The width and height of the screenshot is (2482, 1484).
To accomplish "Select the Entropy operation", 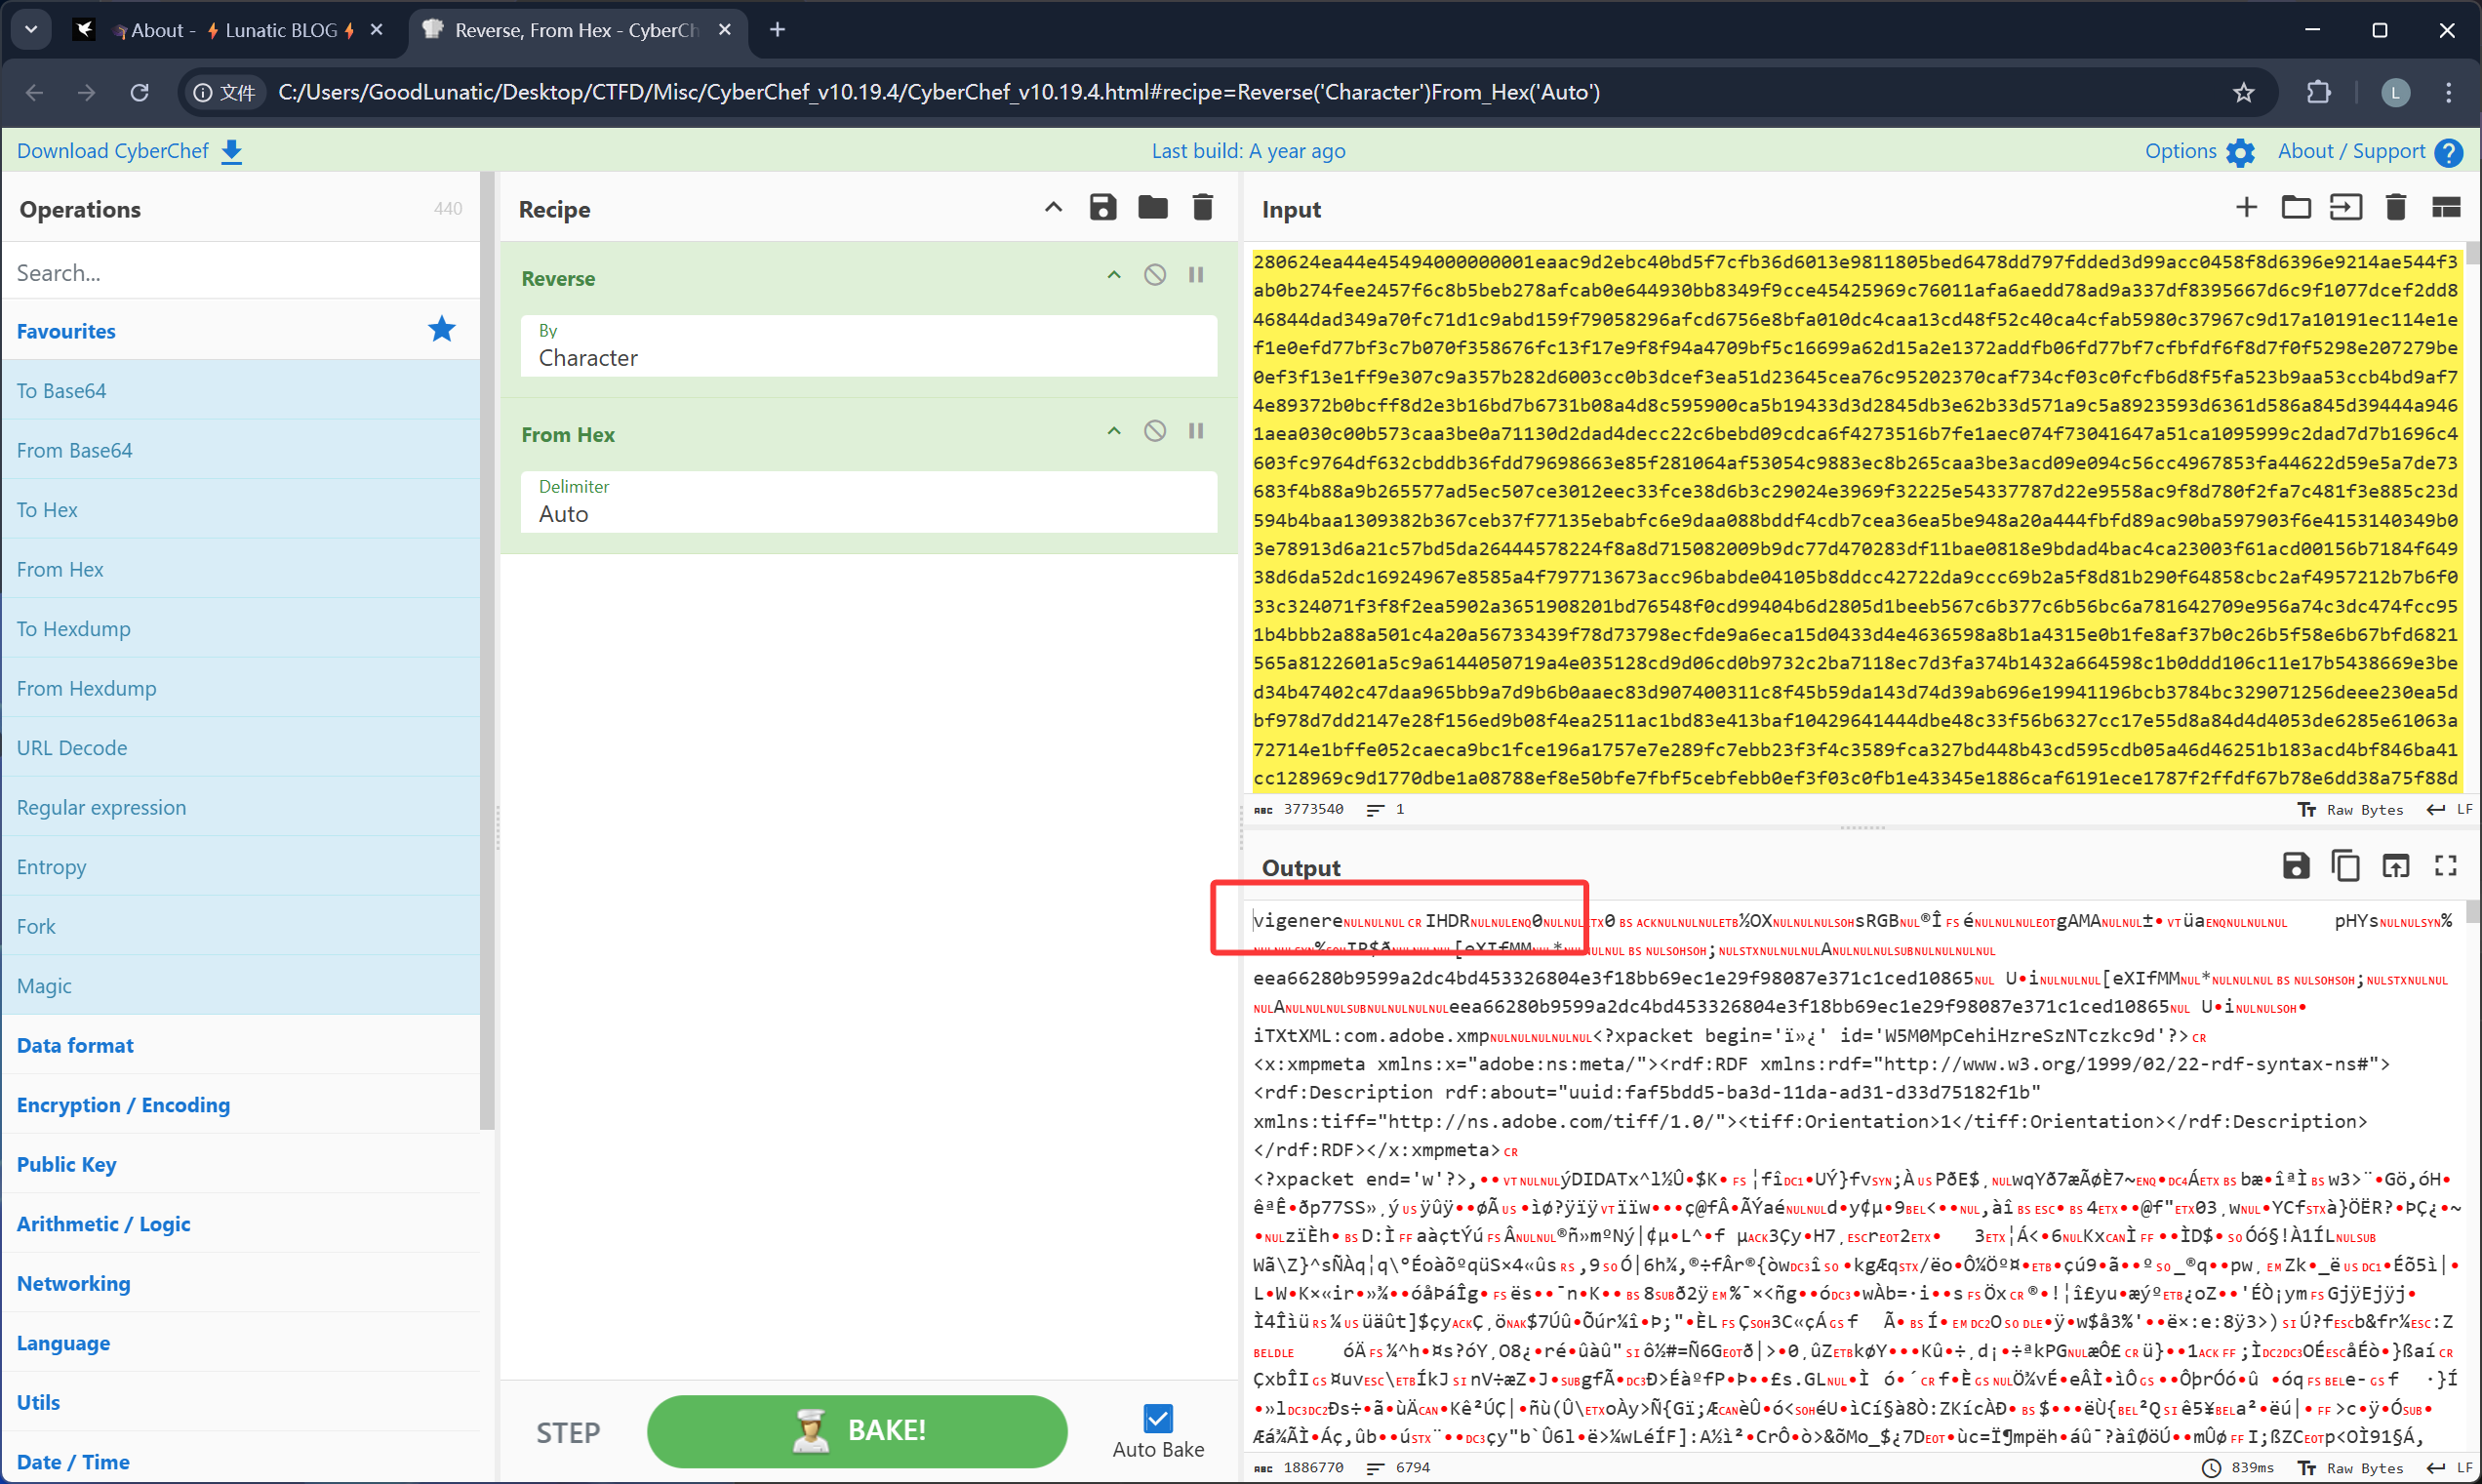I will click(240, 866).
